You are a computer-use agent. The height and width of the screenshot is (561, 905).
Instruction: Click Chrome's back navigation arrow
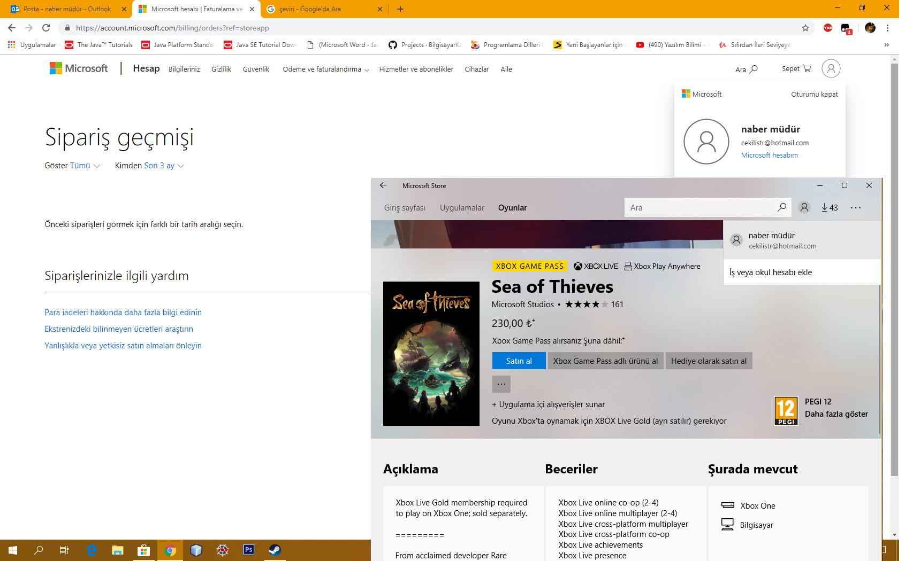pos(12,28)
